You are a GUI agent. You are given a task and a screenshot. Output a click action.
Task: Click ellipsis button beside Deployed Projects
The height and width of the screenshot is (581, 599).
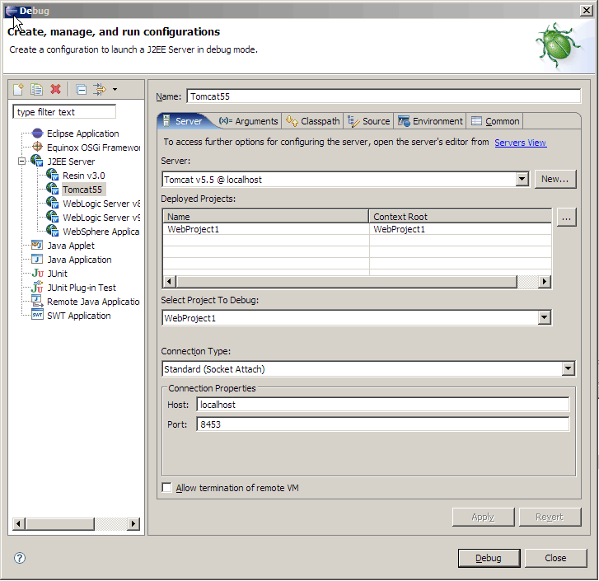pos(567,218)
